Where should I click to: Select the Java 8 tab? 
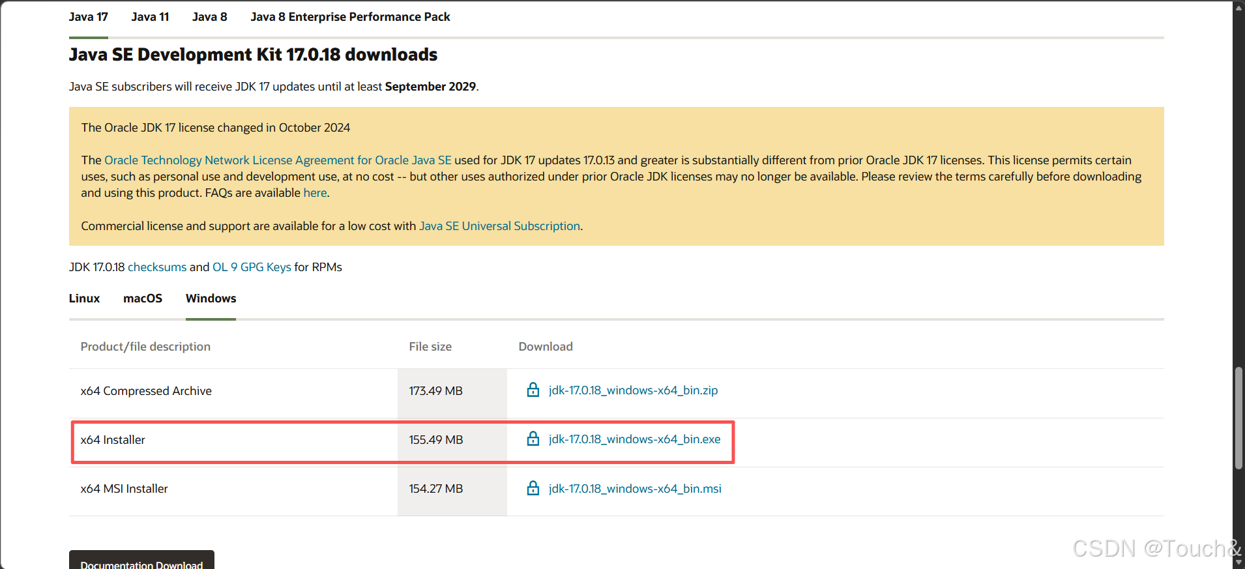(x=210, y=17)
